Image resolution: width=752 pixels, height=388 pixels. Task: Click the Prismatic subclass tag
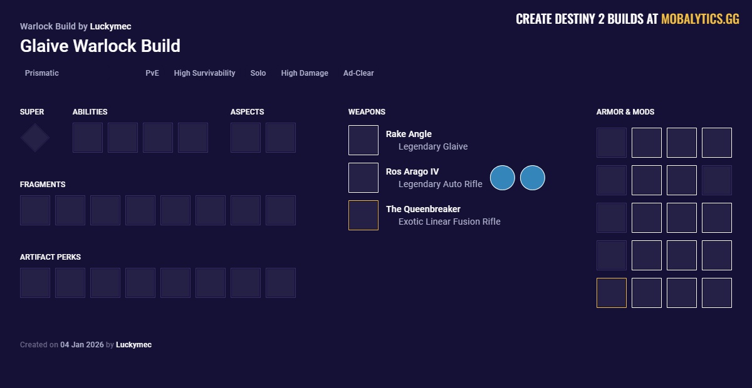(42, 73)
